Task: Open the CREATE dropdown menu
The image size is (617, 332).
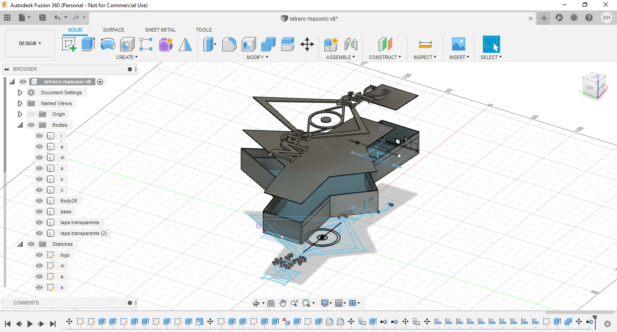Action: [127, 57]
